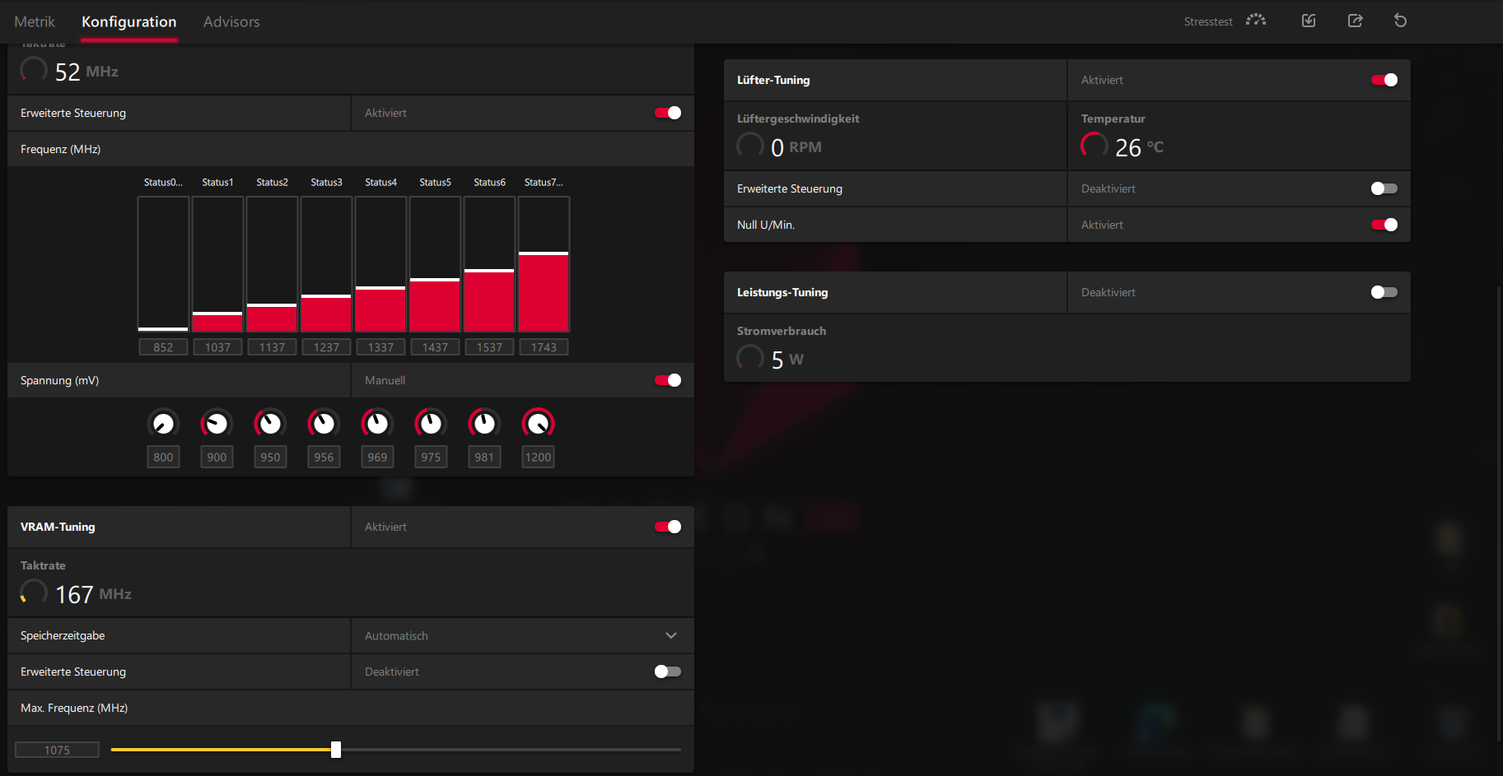The width and height of the screenshot is (1503, 776).
Task: Start the Stresstest with its gauge icon
Action: click(1255, 21)
